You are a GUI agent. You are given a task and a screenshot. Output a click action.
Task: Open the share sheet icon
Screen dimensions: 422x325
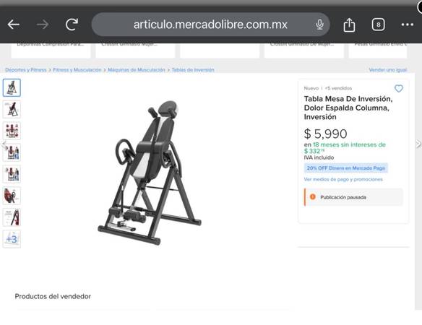coord(349,25)
